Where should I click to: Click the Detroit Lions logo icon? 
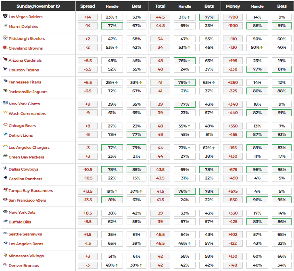click(5, 134)
